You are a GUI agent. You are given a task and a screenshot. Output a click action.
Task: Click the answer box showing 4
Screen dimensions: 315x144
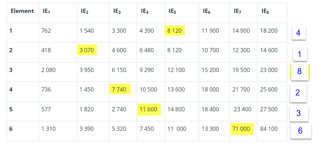299,33
